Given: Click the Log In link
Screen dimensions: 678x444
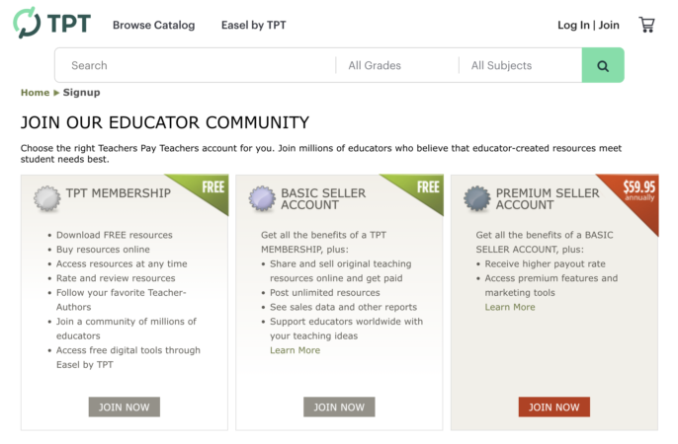Looking at the screenshot, I should pos(573,25).
